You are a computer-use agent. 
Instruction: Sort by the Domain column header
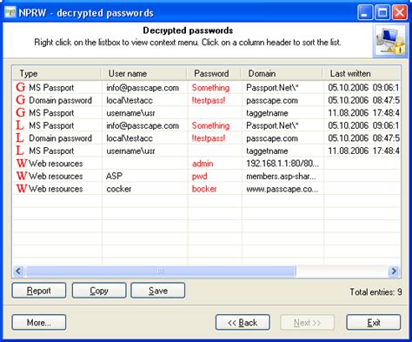coord(282,73)
